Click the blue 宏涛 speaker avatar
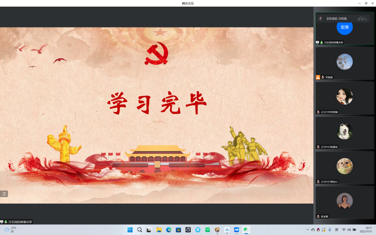Image resolution: width=376 pixels, height=235 pixels. click(x=344, y=27)
